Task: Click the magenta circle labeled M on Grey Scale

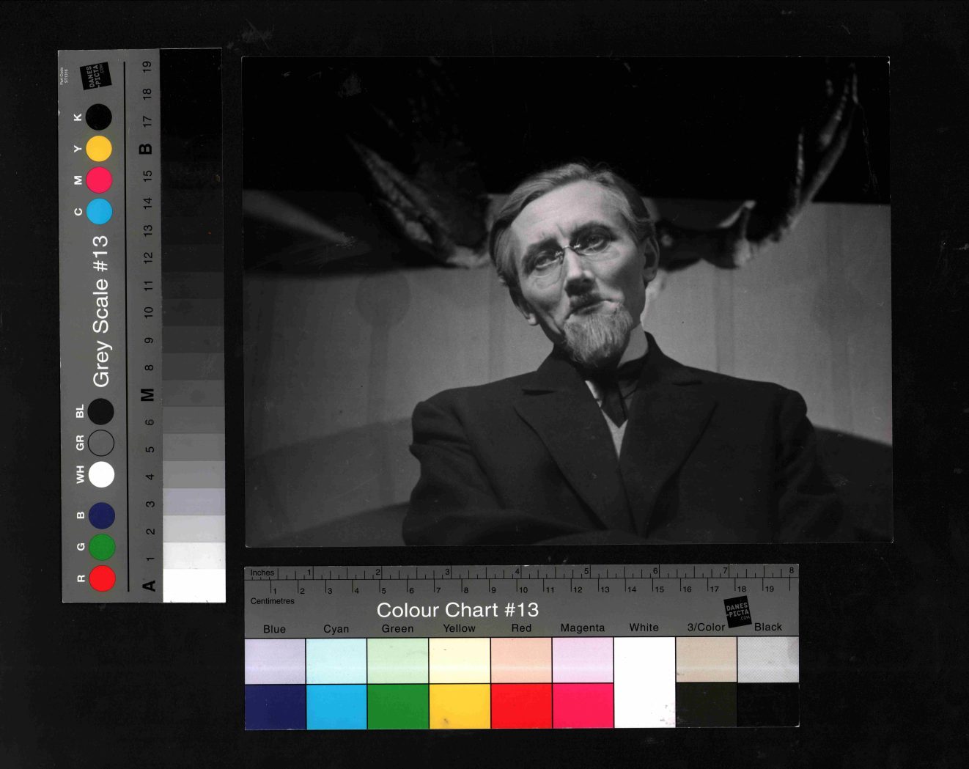Action: pos(99,180)
